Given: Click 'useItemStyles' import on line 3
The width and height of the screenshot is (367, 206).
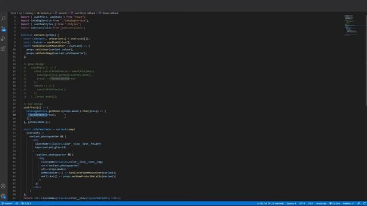Looking at the screenshot, I should (x=43, y=24).
